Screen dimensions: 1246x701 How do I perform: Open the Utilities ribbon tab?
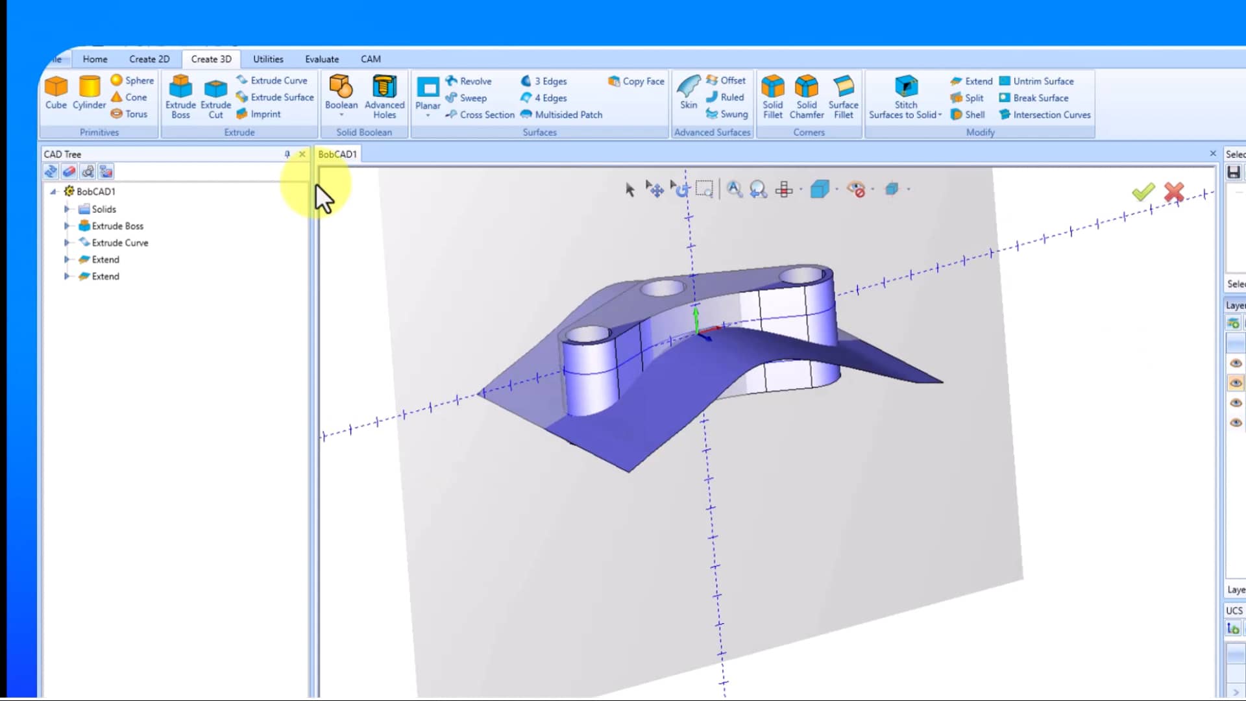coord(268,59)
